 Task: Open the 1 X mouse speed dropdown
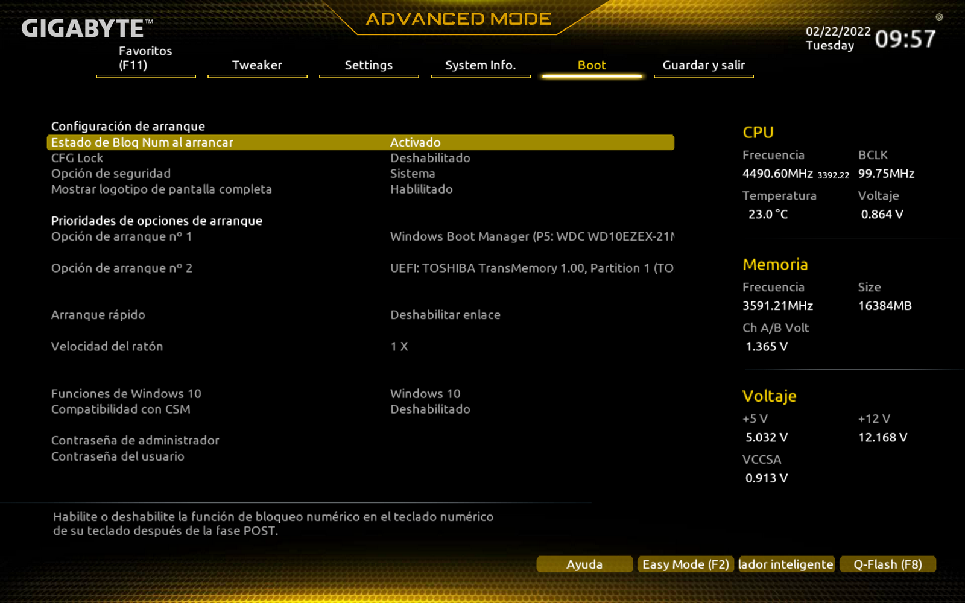[399, 346]
